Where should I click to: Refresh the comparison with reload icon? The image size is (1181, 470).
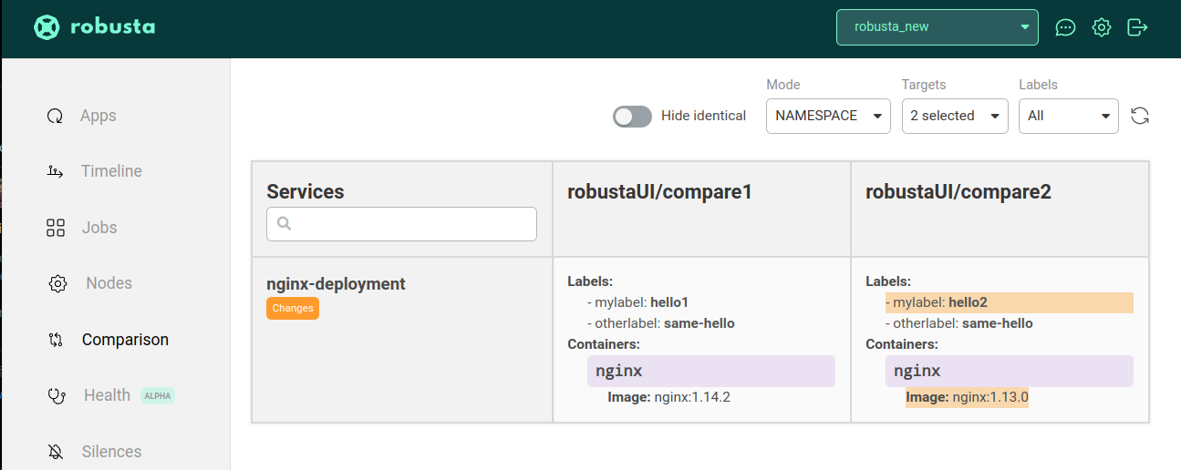(1139, 116)
